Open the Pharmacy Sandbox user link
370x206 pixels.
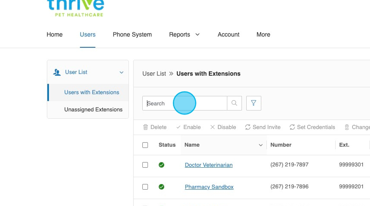209,187
